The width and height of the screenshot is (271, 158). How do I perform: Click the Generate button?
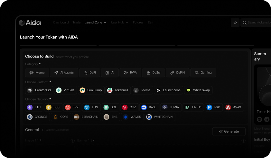click(x=229, y=131)
